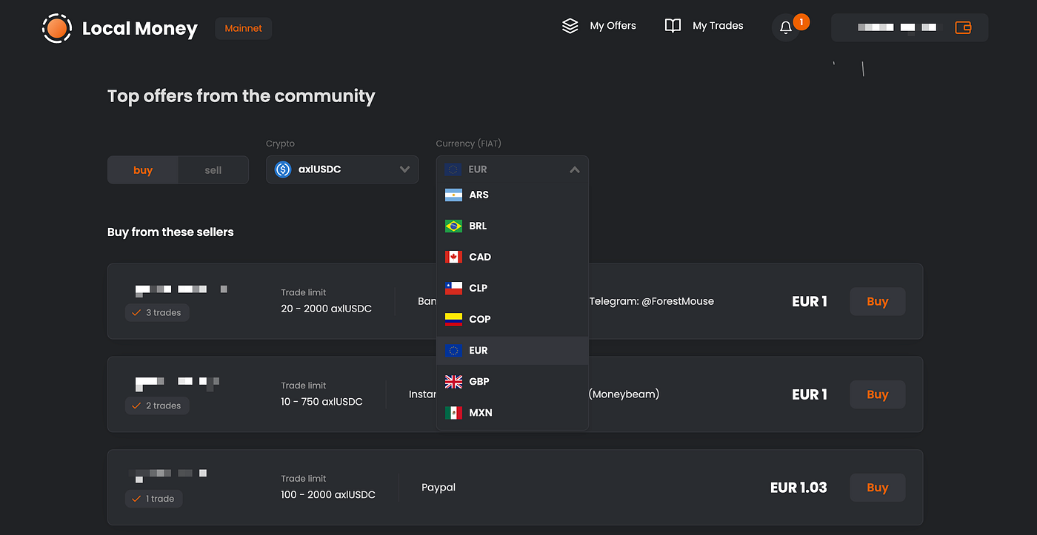This screenshot has width=1037, height=535.
Task: Click Buy on the EUR 1.03 Paypal offer
Action: pyautogui.click(x=877, y=488)
